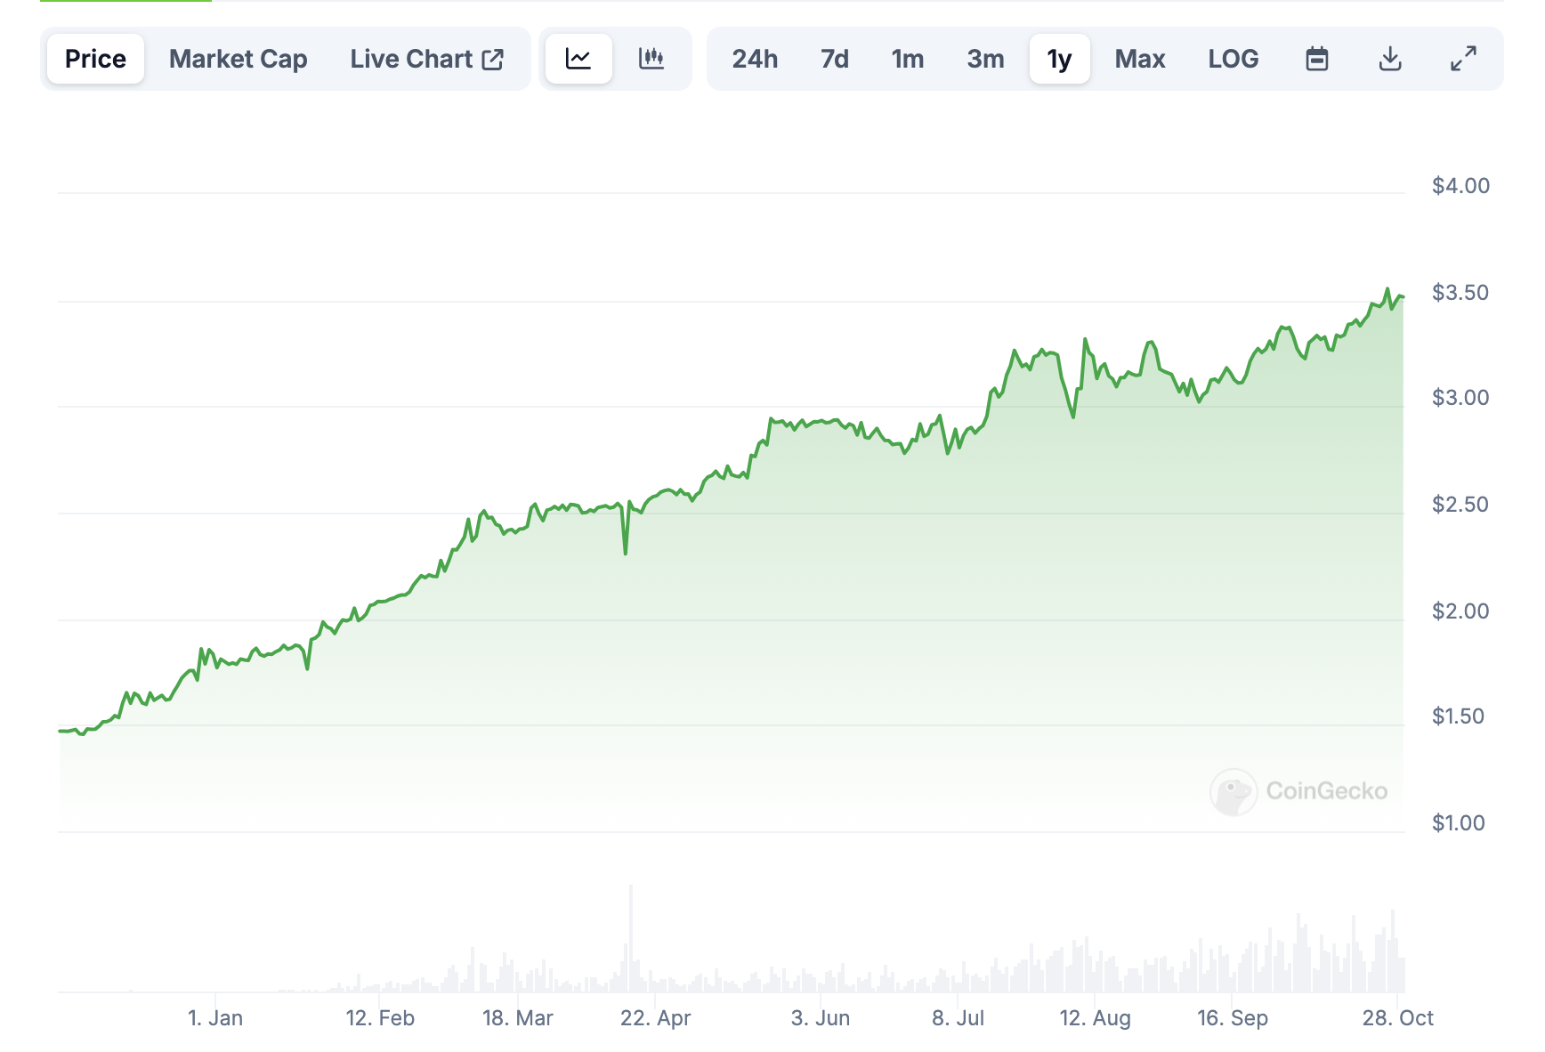The width and height of the screenshot is (1545, 1052).
Task: Set time range to 24h
Action: tap(755, 59)
